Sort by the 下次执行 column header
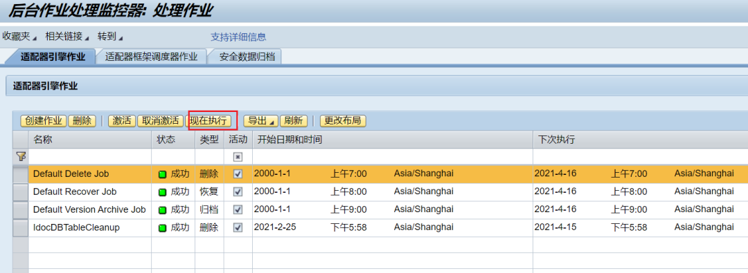The width and height of the screenshot is (748, 273). click(x=640, y=140)
